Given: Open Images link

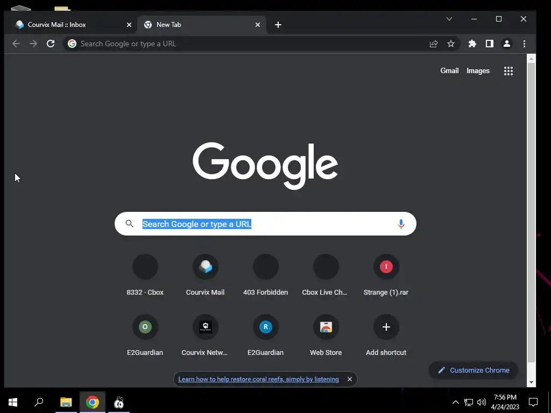Looking at the screenshot, I should [478, 70].
